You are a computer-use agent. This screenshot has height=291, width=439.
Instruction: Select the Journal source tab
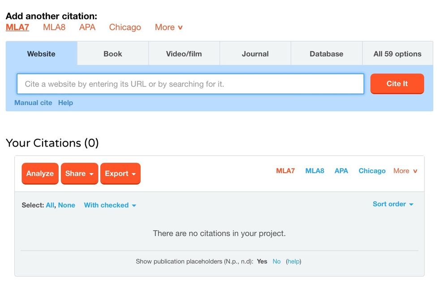coord(255,54)
